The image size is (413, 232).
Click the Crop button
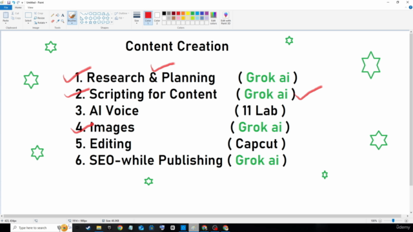pos(39,14)
